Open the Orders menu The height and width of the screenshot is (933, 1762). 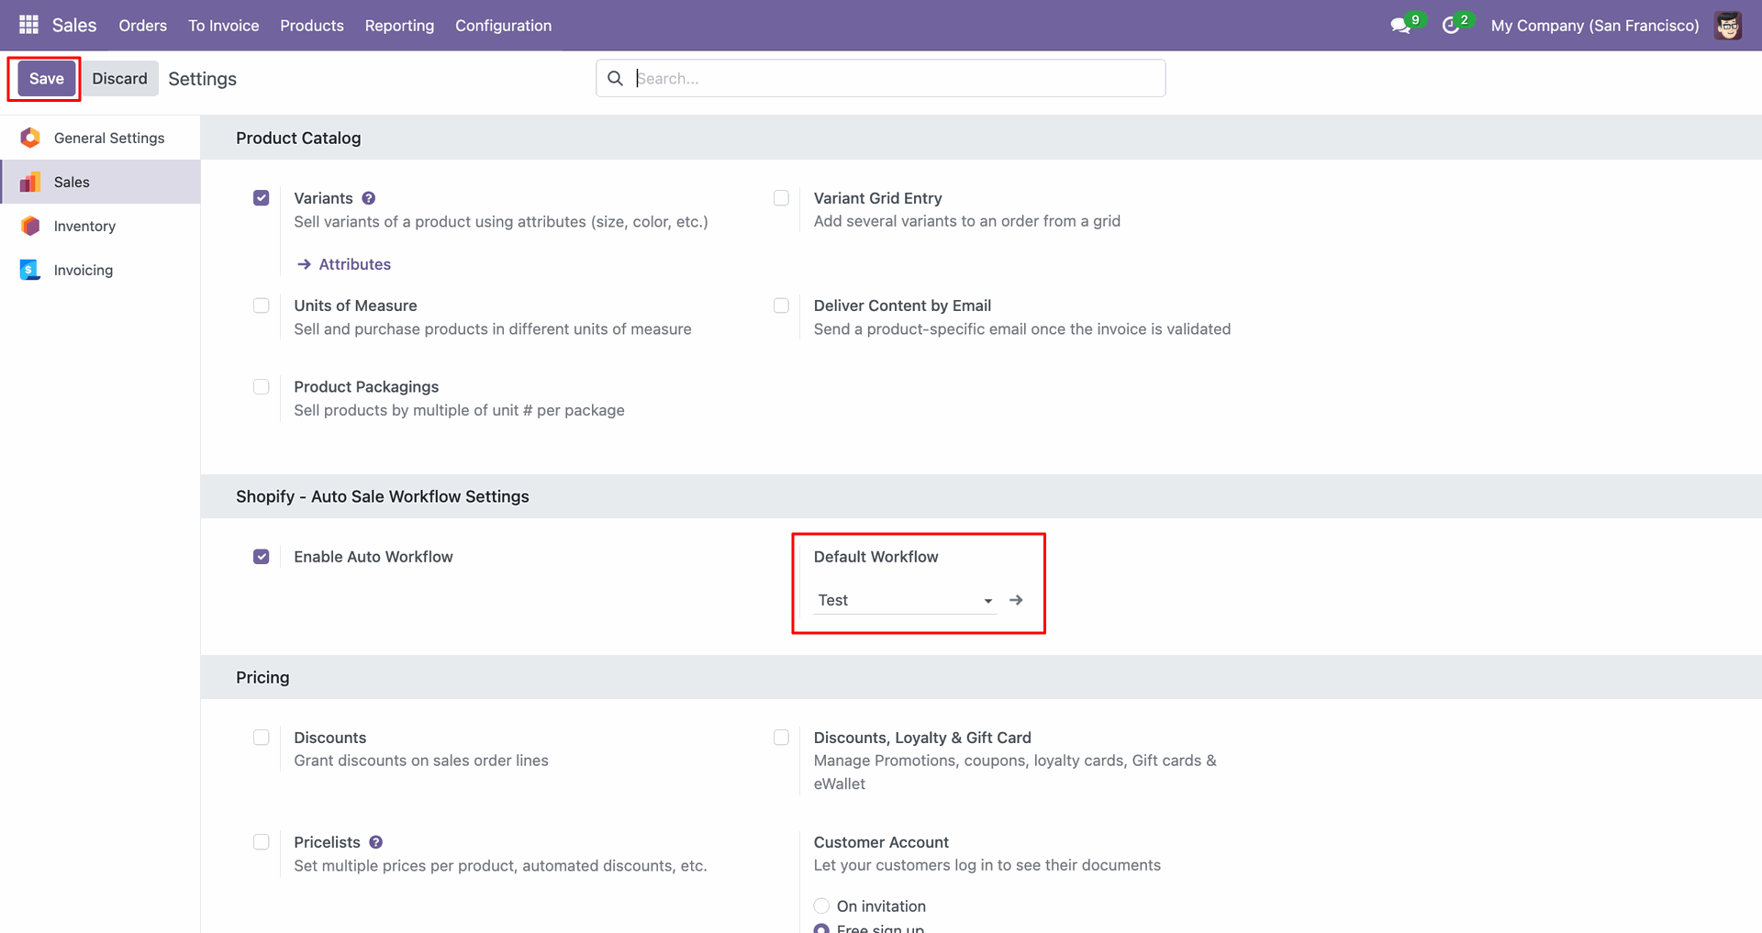pyautogui.click(x=143, y=26)
